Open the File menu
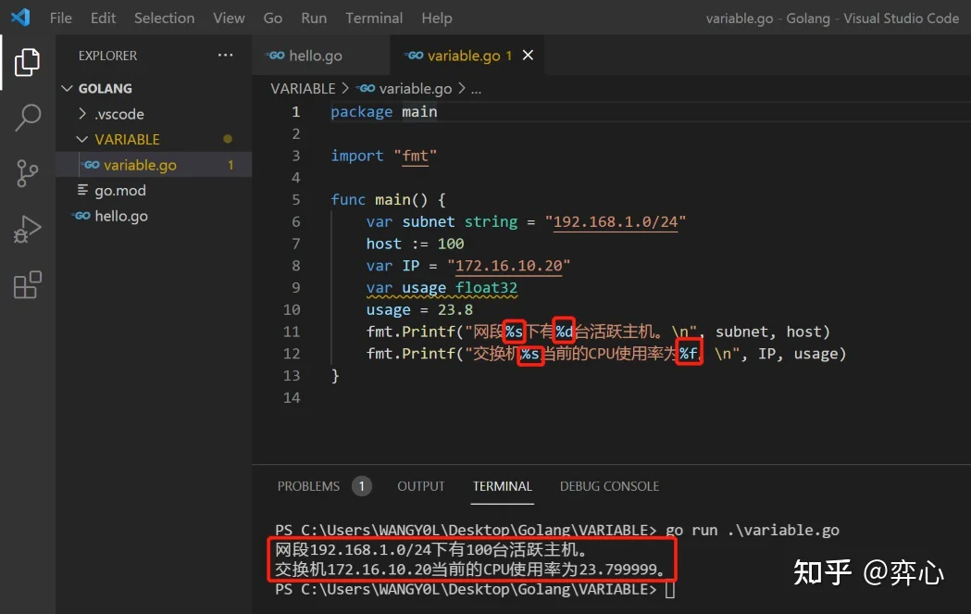This screenshot has width=971, height=614. coord(61,18)
